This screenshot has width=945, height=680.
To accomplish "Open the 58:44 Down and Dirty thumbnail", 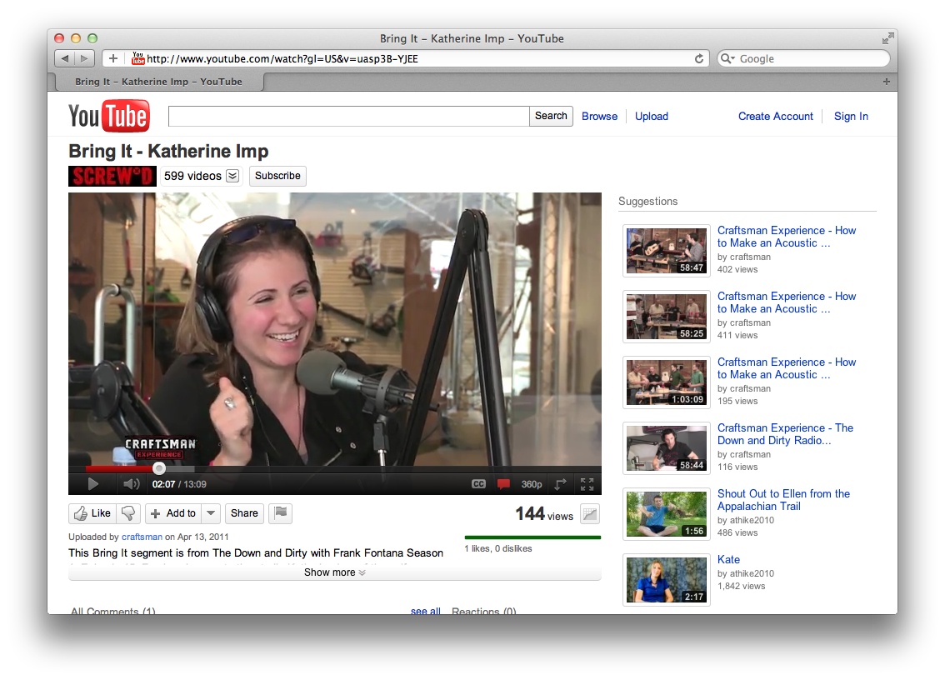I will (x=667, y=447).
